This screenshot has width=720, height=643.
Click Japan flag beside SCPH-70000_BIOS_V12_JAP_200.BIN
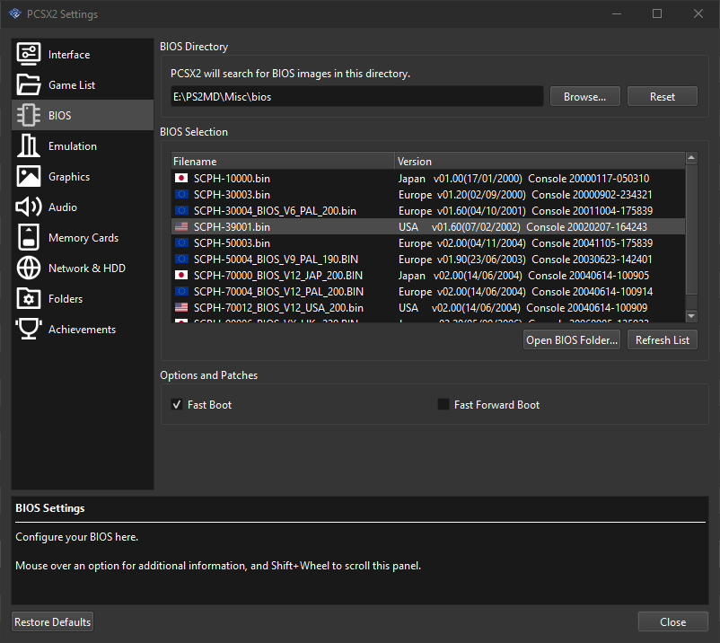181,275
